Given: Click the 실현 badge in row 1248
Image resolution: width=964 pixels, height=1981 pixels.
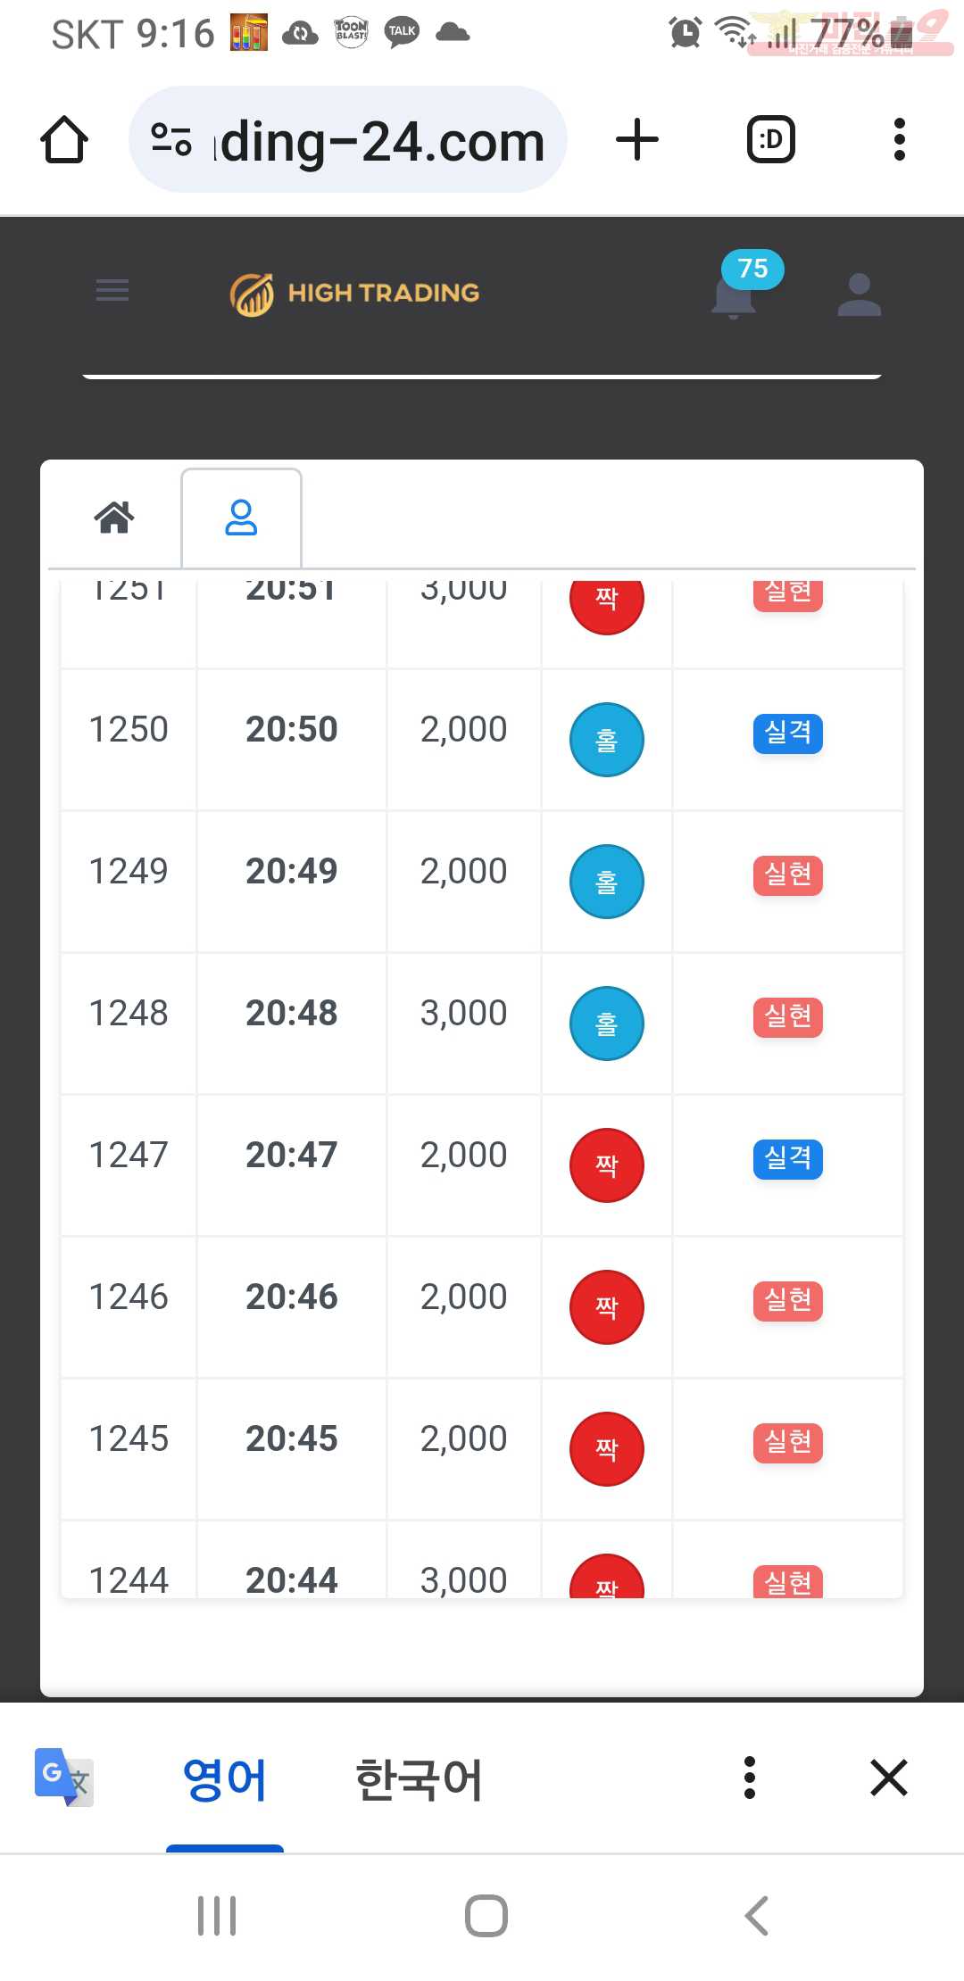Looking at the screenshot, I should [788, 1017].
